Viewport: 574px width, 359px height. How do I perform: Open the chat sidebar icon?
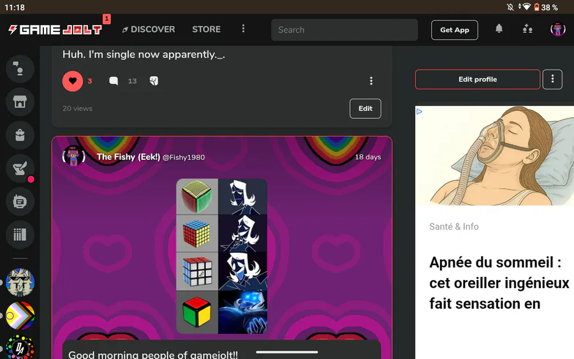point(20,69)
